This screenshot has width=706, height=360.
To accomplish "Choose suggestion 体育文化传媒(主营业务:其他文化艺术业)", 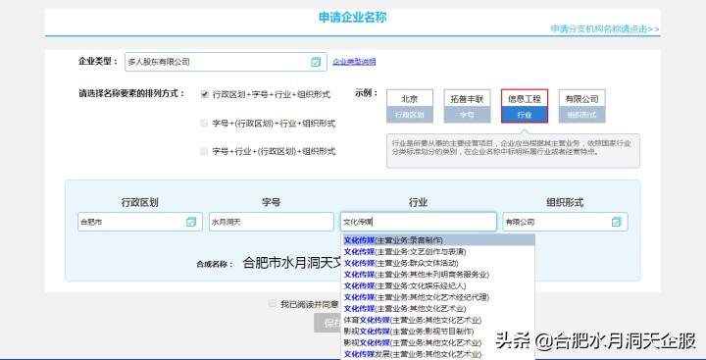I will [x=437, y=321].
